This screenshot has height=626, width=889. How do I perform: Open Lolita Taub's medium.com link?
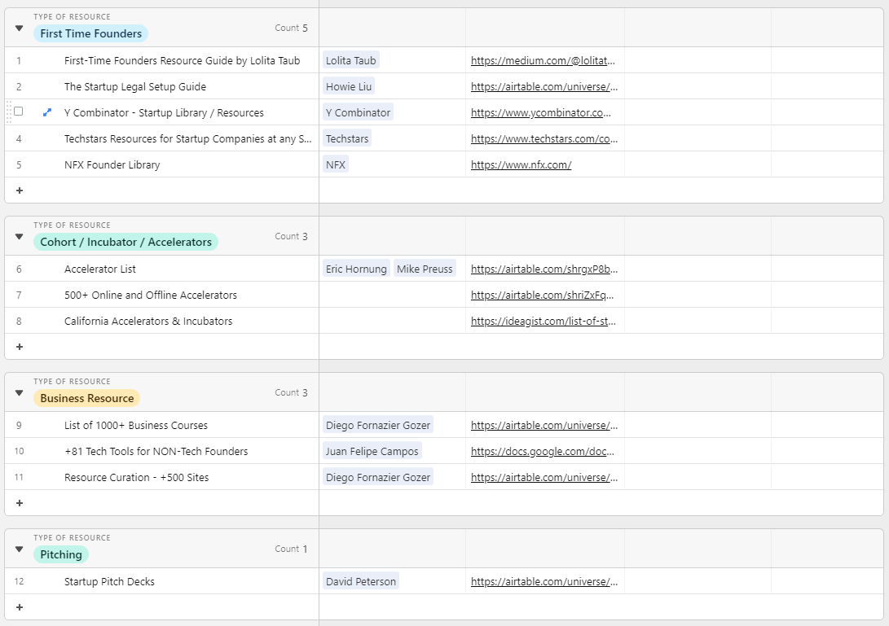tap(544, 59)
